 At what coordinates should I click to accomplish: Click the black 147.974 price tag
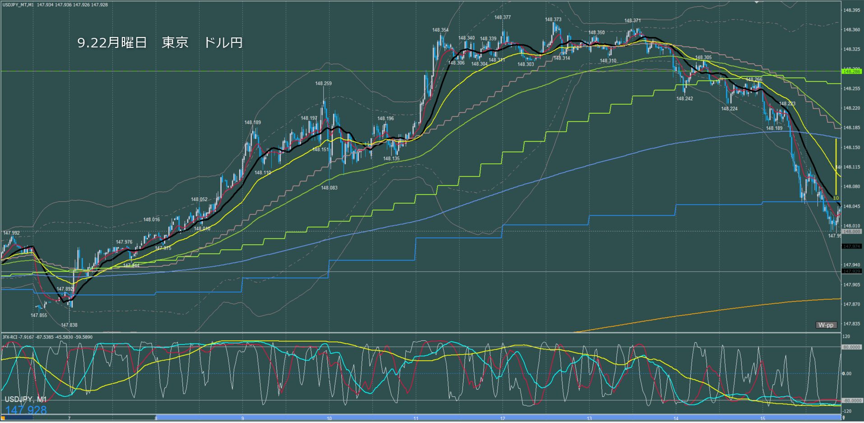coord(851,246)
